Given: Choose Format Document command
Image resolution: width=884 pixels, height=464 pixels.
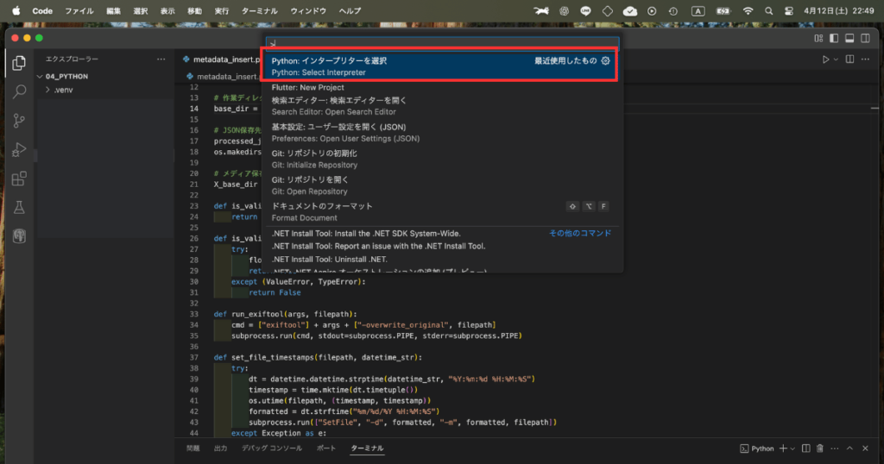Looking at the screenshot, I should click(444, 211).
